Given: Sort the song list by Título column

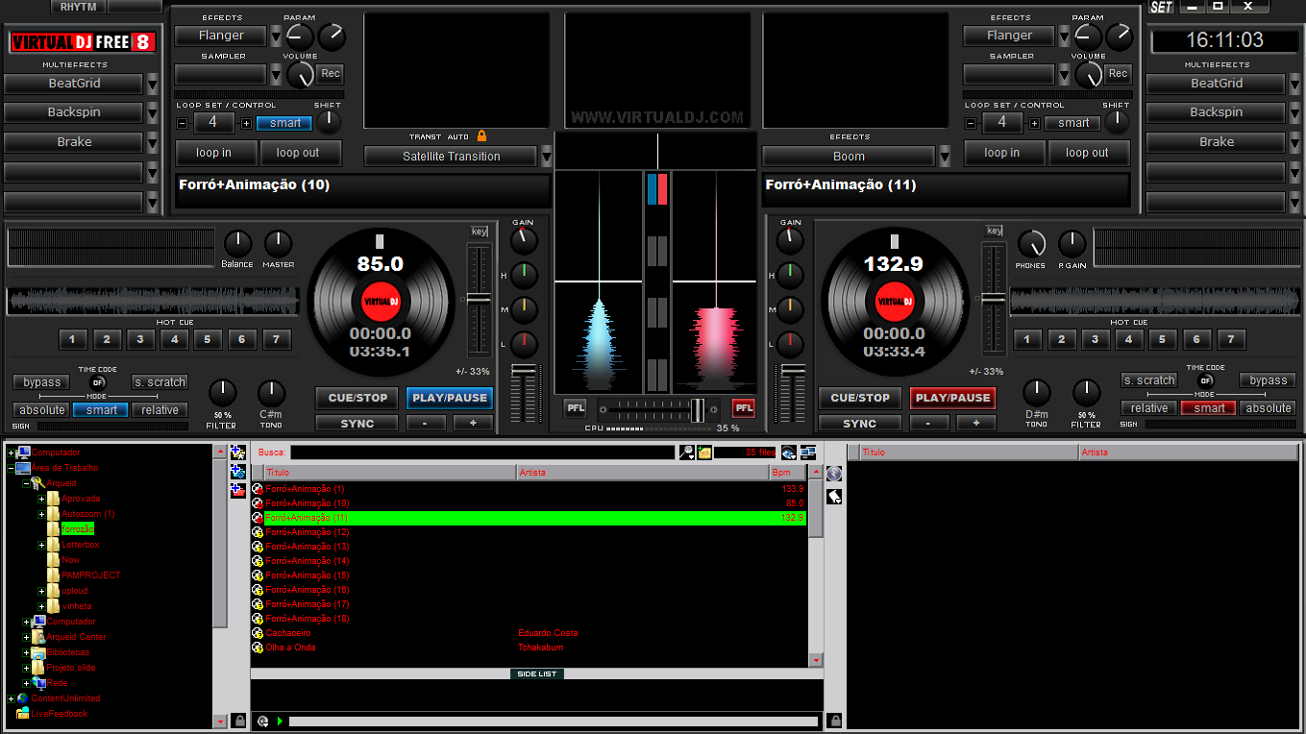Looking at the screenshot, I should (390, 473).
